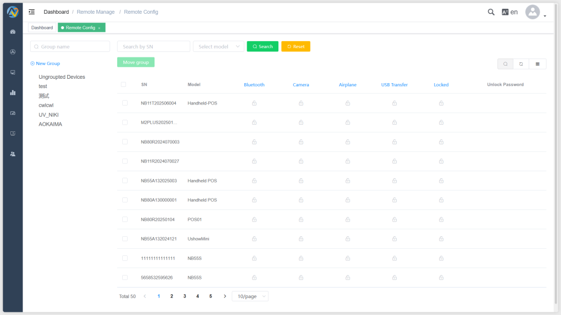Click the app logo at top left
Image resolution: width=561 pixels, height=315 pixels.
[x=13, y=12]
